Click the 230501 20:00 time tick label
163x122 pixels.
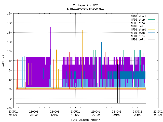click(x=96, y=113)
